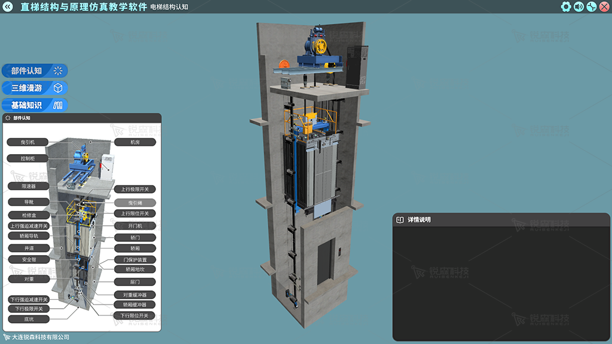The height and width of the screenshot is (344, 612).
Task: Click the 轿厢地坎 label
Action: click(x=135, y=269)
